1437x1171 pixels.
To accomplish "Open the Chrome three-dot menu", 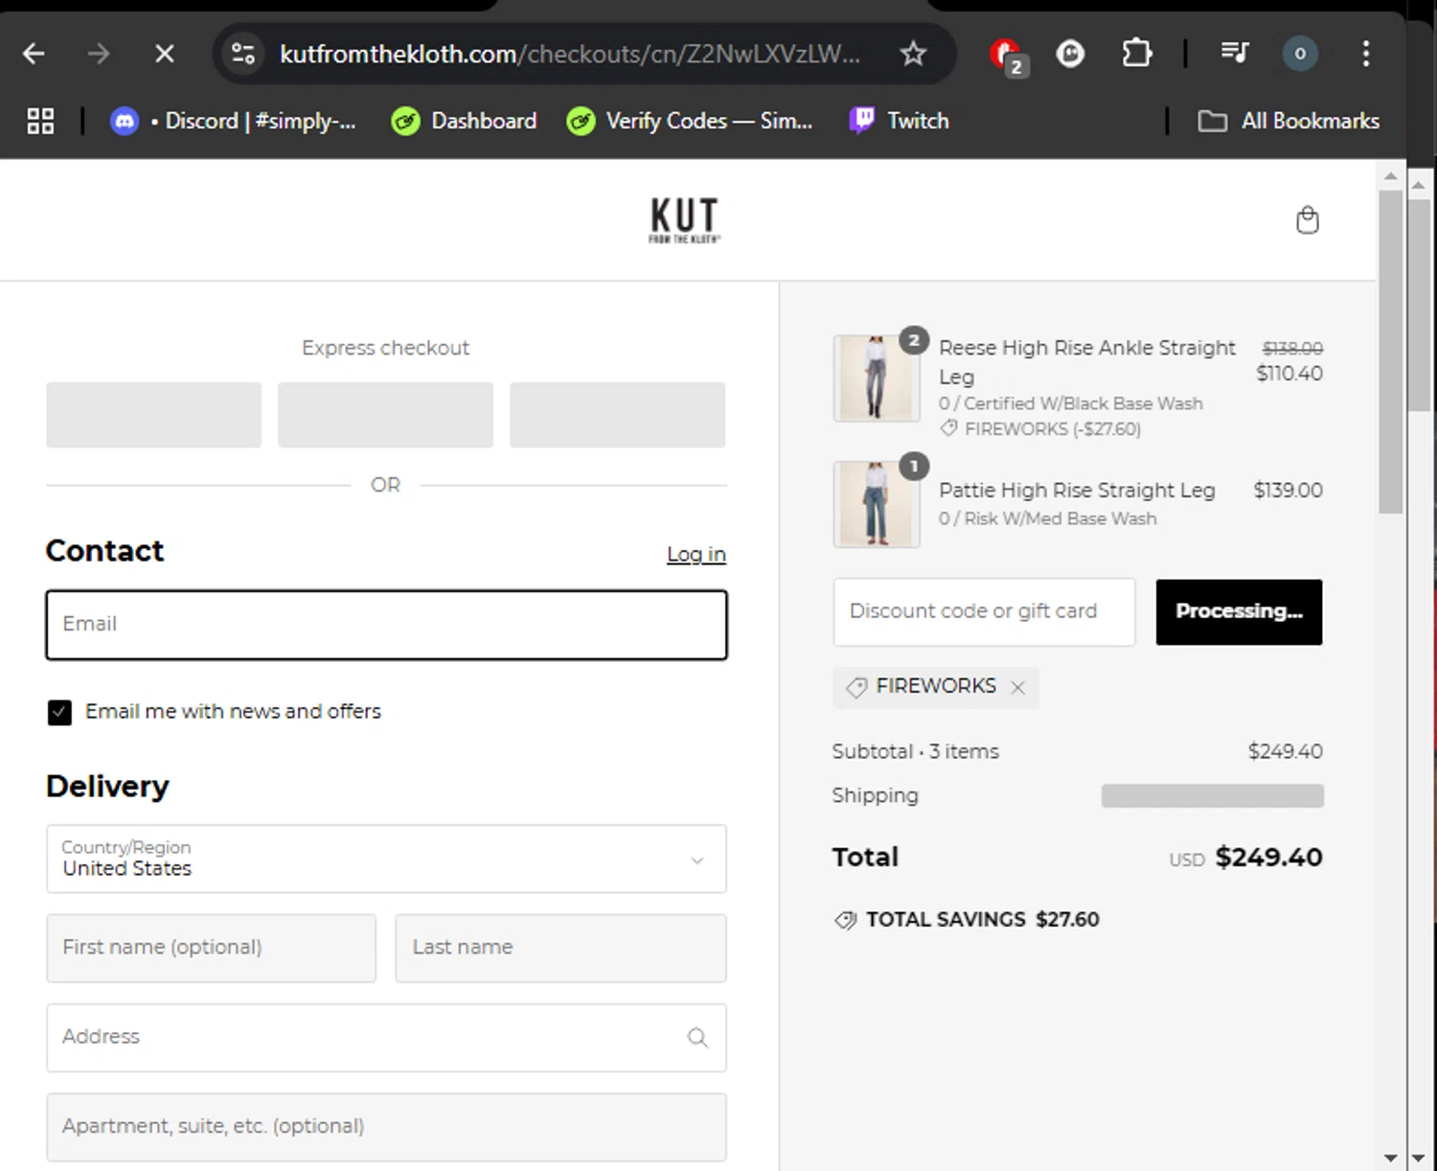I will tap(1366, 54).
